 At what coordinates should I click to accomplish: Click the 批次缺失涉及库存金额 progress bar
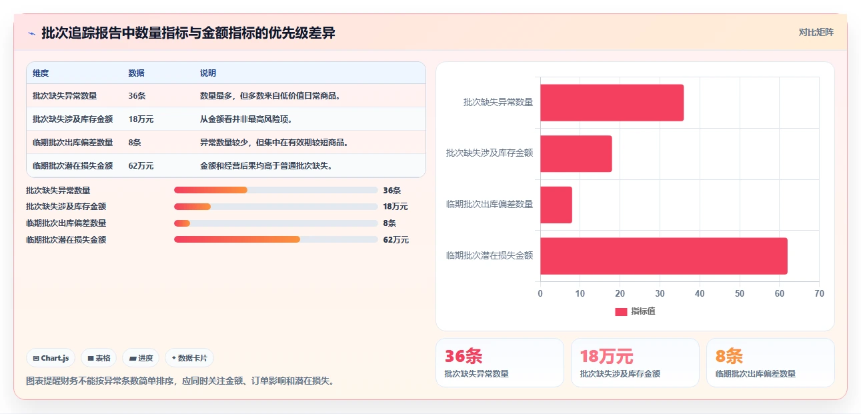tap(275, 207)
